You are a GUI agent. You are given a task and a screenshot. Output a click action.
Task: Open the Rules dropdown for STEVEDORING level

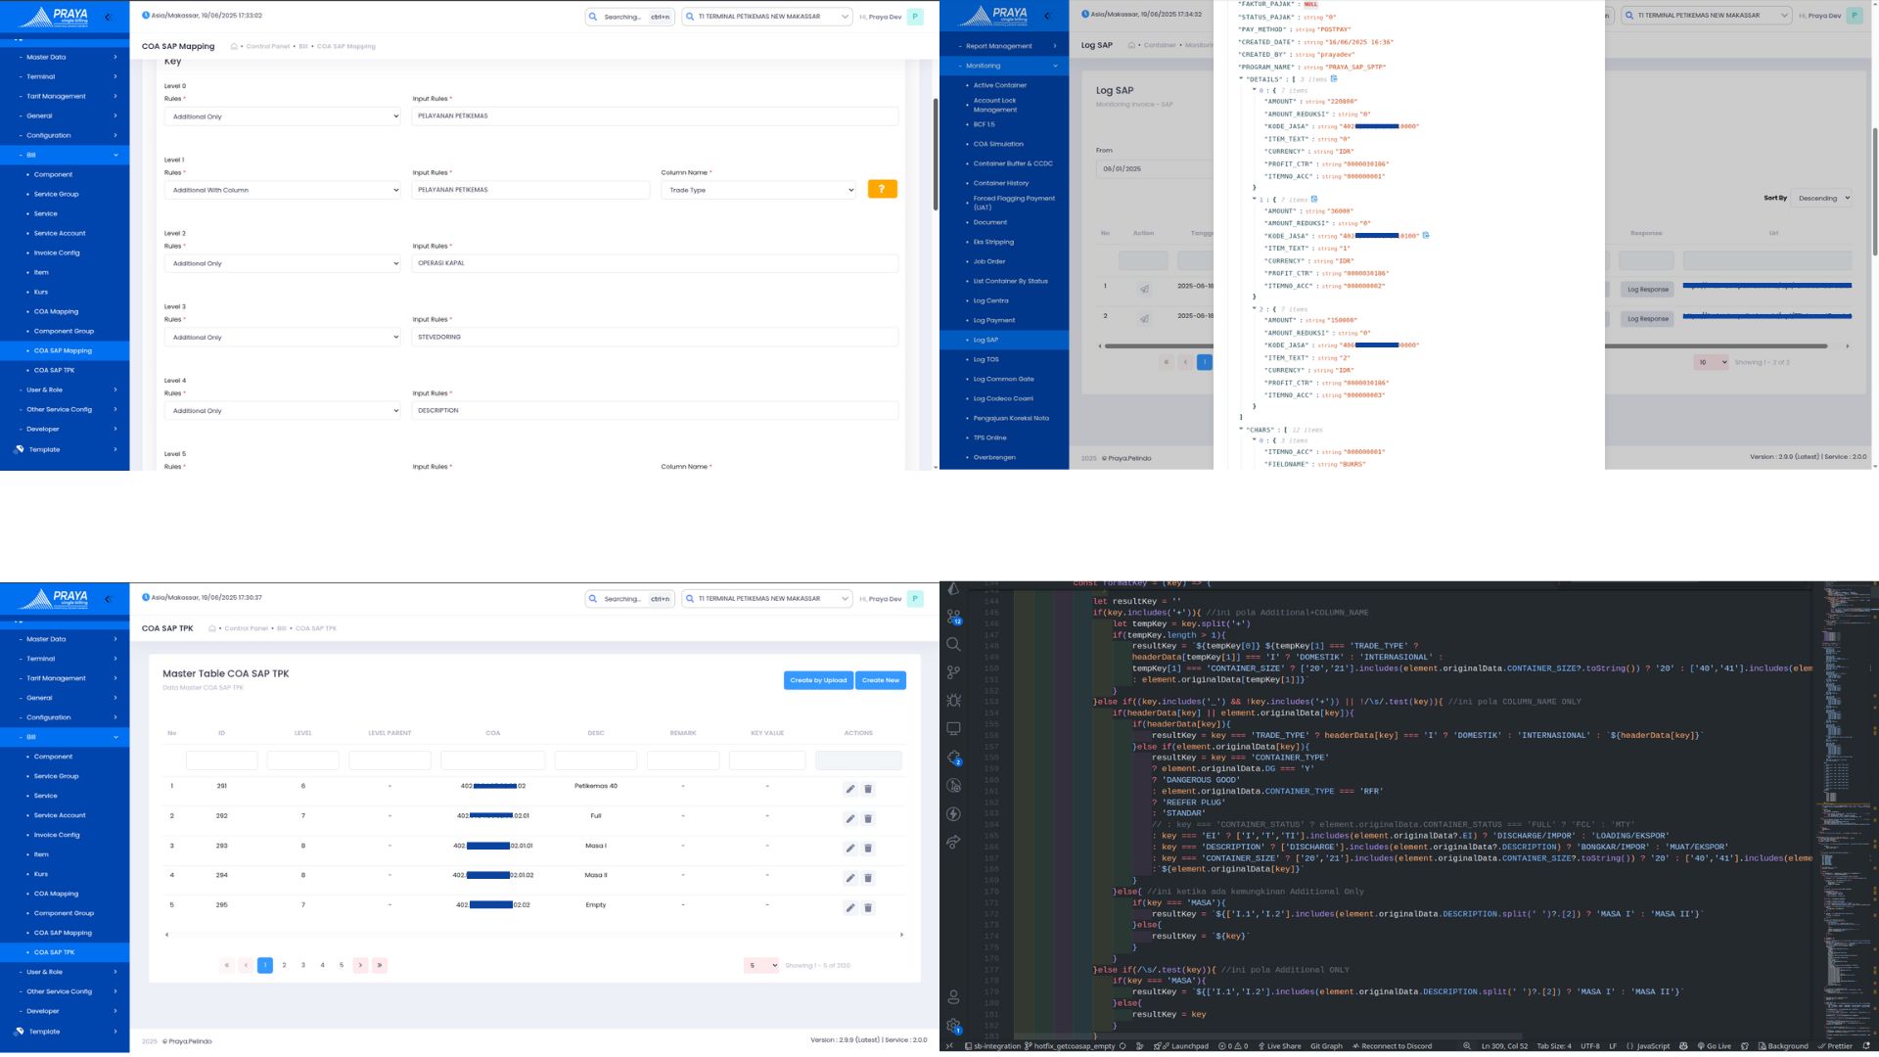point(282,337)
